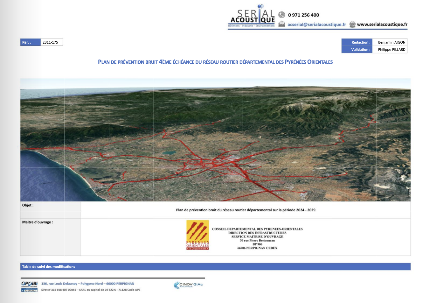430x303 pixels.
Task: Select the validator name Philippe PILLARD
Action: (x=392, y=50)
